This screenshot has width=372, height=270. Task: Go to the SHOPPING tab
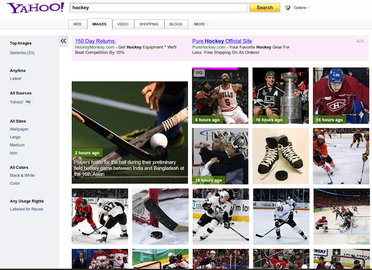149,24
